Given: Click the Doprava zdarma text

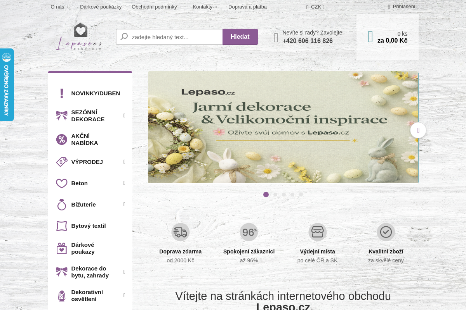Looking at the screenshot, I should tap(181, 251).
